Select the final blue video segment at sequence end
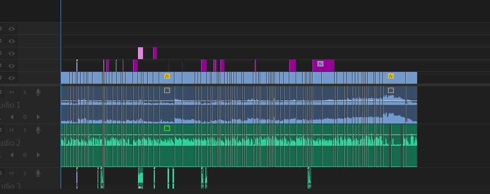The width and height of the screenshot is (490, 194). 411,78
